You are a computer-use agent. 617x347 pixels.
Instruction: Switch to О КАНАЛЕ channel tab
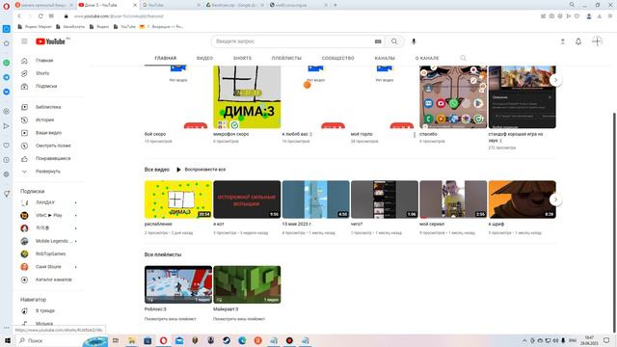pos(427,58)
